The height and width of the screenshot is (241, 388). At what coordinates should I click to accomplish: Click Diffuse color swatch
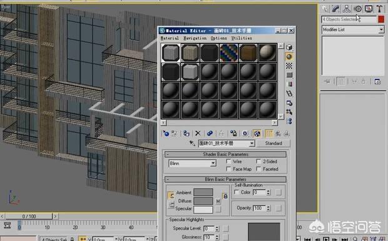[203, 201]
